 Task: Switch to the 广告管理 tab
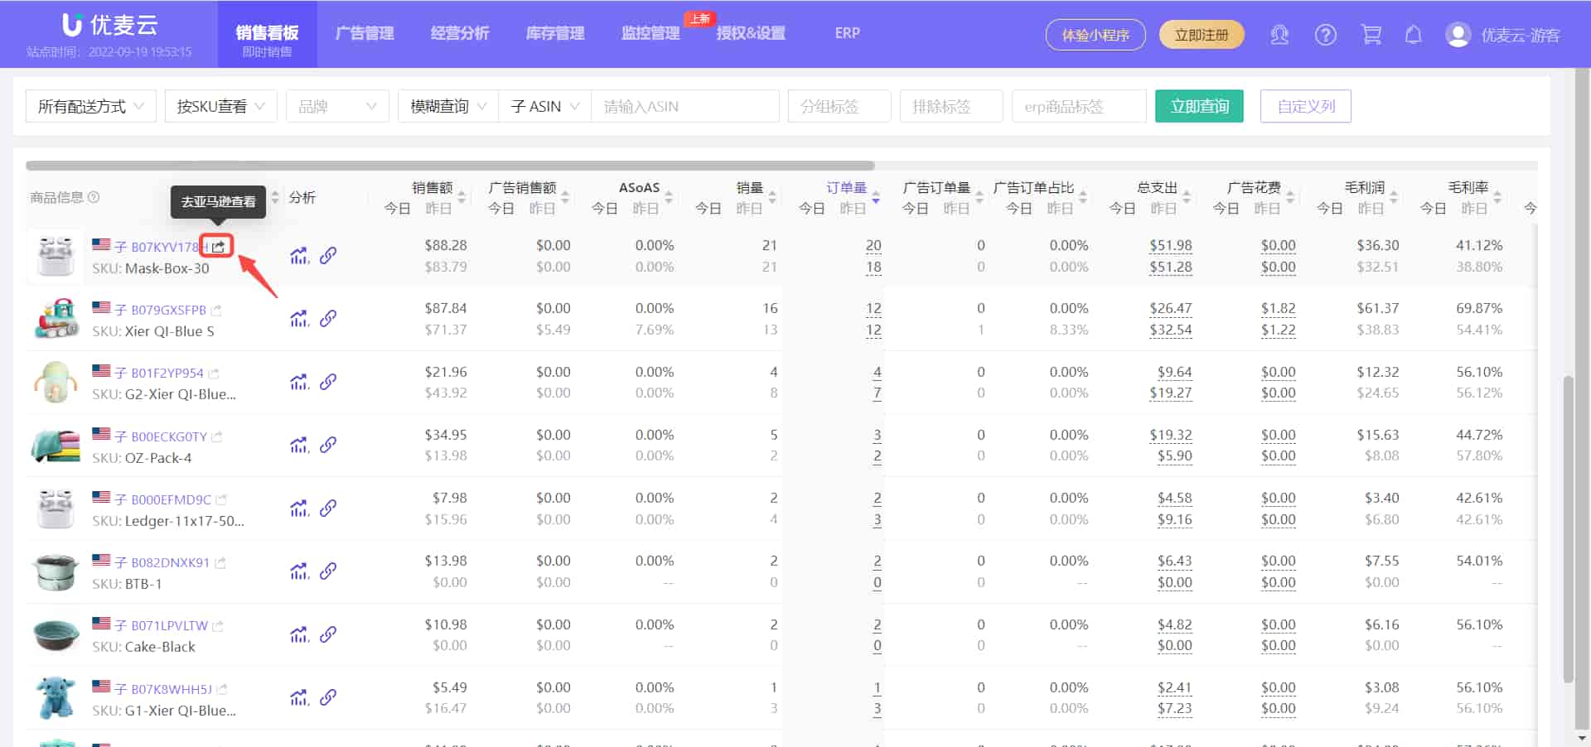click(365, 34)
